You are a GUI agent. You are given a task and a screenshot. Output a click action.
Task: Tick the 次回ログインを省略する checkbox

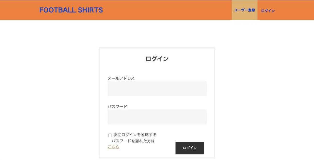click(110, 135)
